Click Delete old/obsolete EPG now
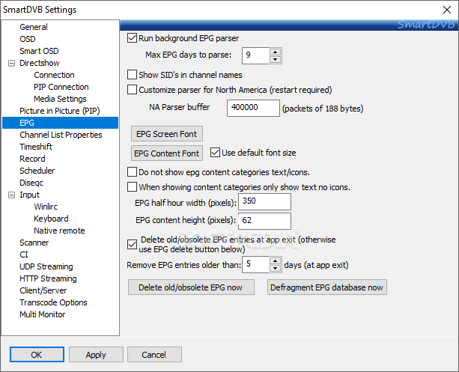The height and width of the screenshot is (372, 459). pyautogui.click(x=191, y=287)
